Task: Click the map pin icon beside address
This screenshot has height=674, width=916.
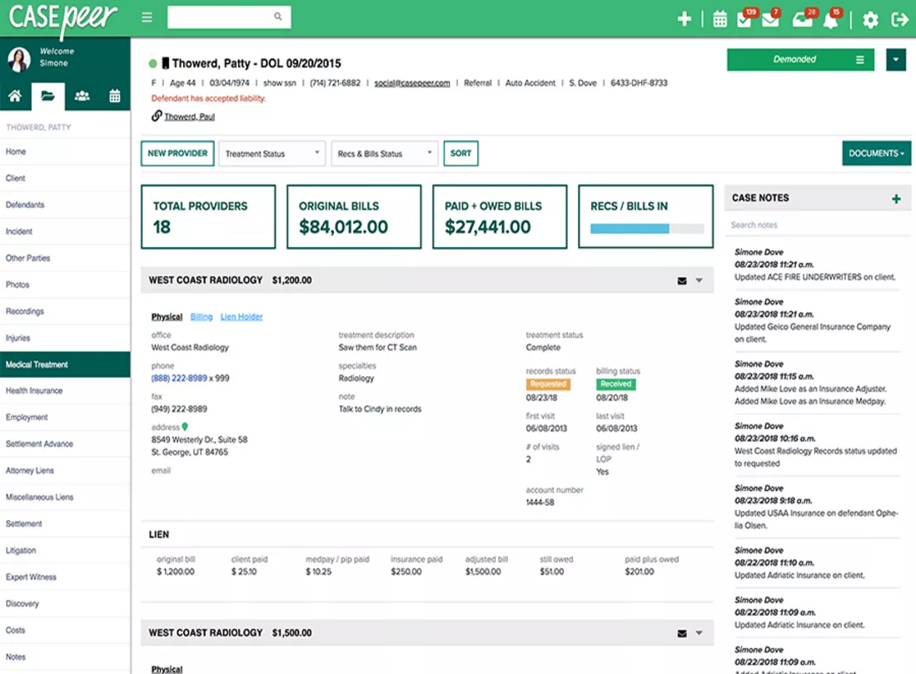Action: [185, 427]
